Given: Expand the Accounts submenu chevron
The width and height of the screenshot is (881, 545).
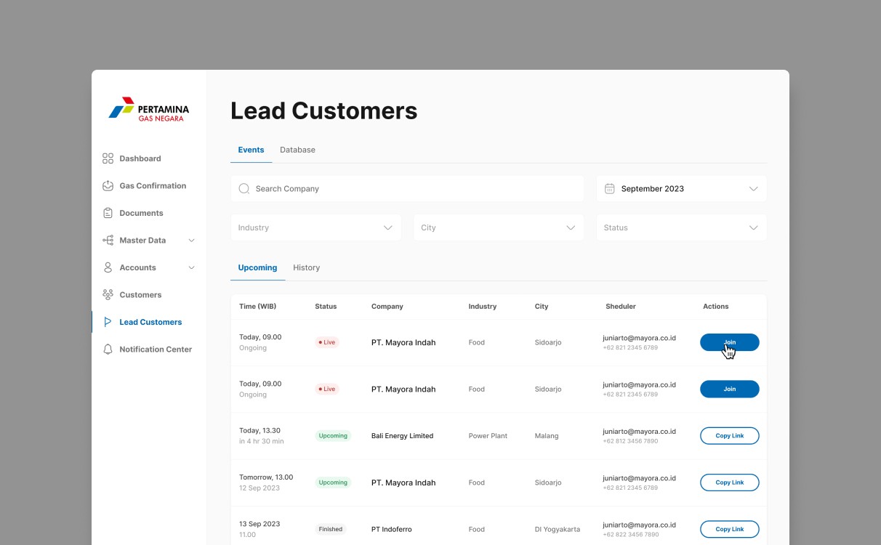Looking at the screenshot, I should click(192, 267).
